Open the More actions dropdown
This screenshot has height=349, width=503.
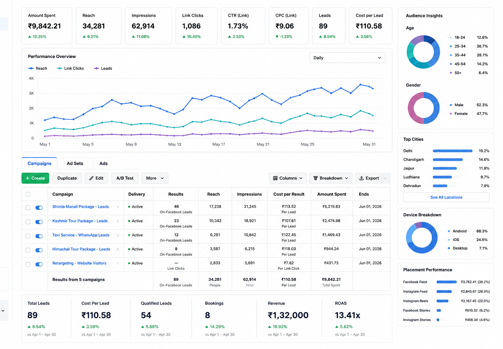pyautogui.click(x=155, y=178)
